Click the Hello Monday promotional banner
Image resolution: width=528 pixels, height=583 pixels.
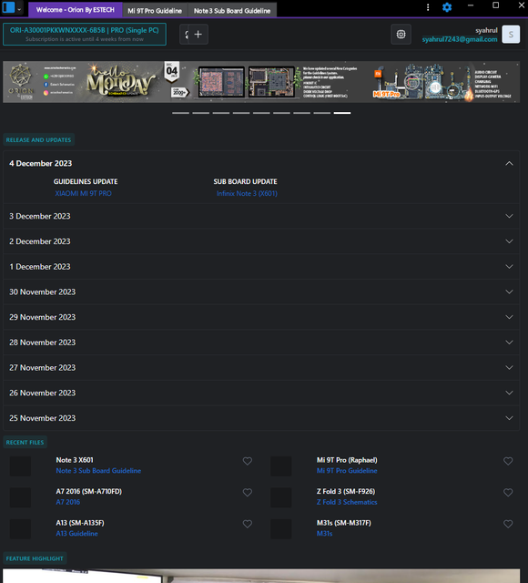coord(261,82)
